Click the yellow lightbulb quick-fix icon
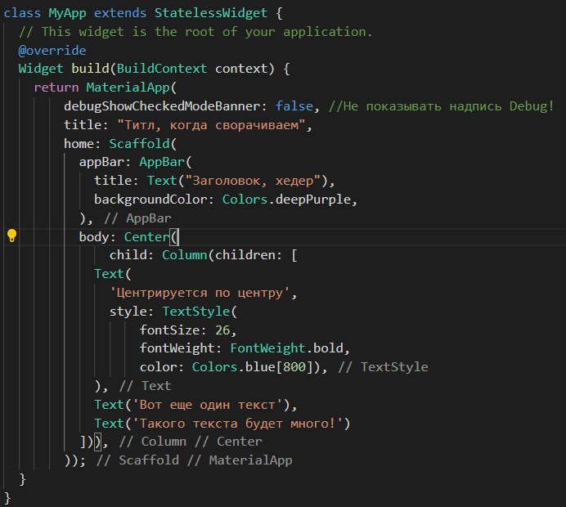 [11, 236]
